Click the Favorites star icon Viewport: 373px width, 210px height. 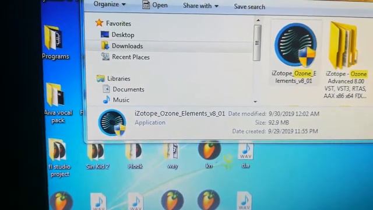tap(99, 23)
